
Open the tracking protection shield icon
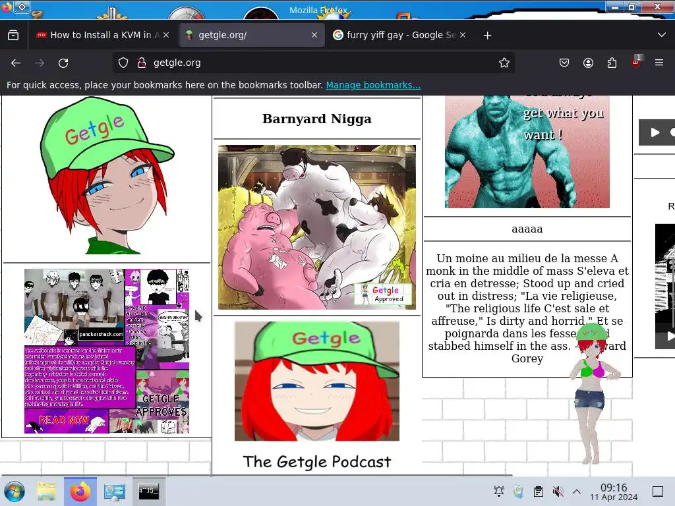tap(123, 63)
